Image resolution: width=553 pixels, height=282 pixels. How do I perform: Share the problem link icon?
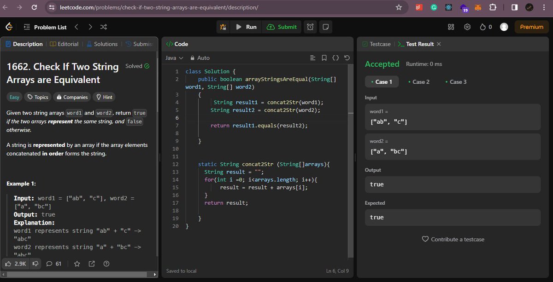point(92,264)
